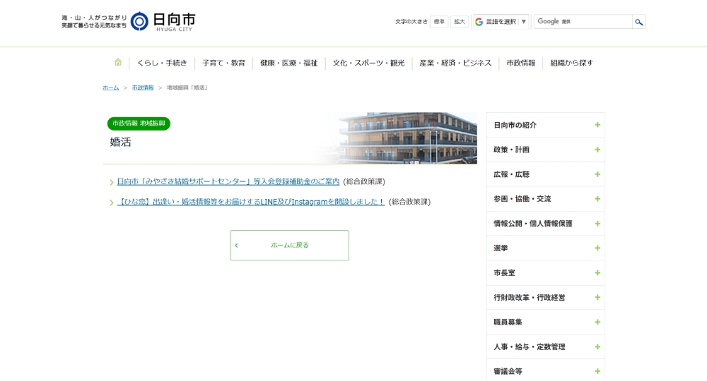This screenshot has width=707, height=381.
Task: Click the ホームに戻る button
Action: pyautogui.click(x=289, y=245)
